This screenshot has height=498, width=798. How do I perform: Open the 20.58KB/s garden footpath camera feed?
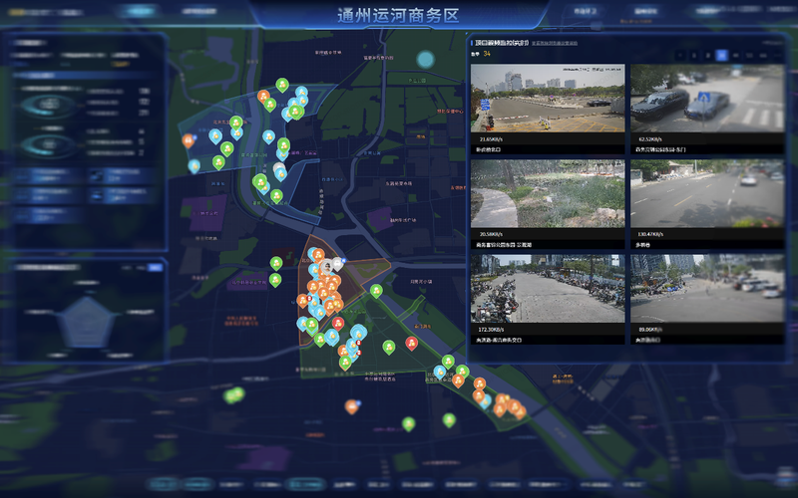coord(548,193)
